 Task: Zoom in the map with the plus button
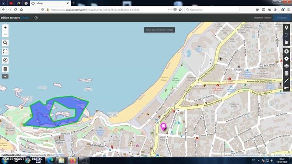point(5,27)
